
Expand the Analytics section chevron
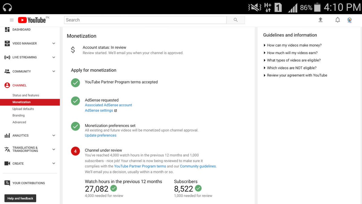pyautogui.click(x=54, y=136)
